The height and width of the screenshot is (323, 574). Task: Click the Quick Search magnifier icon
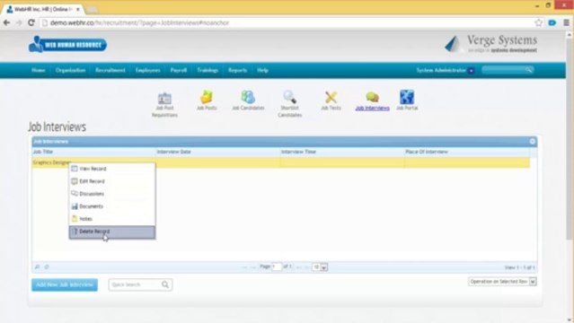(x=165, y=284)
